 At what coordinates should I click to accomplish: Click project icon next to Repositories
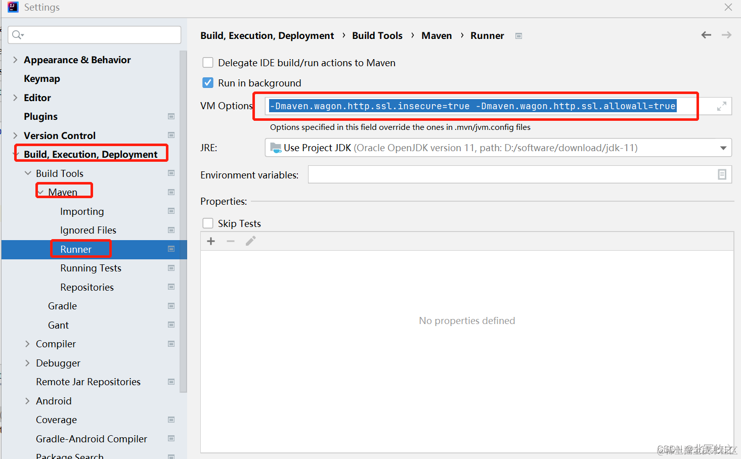pos(171,287)
